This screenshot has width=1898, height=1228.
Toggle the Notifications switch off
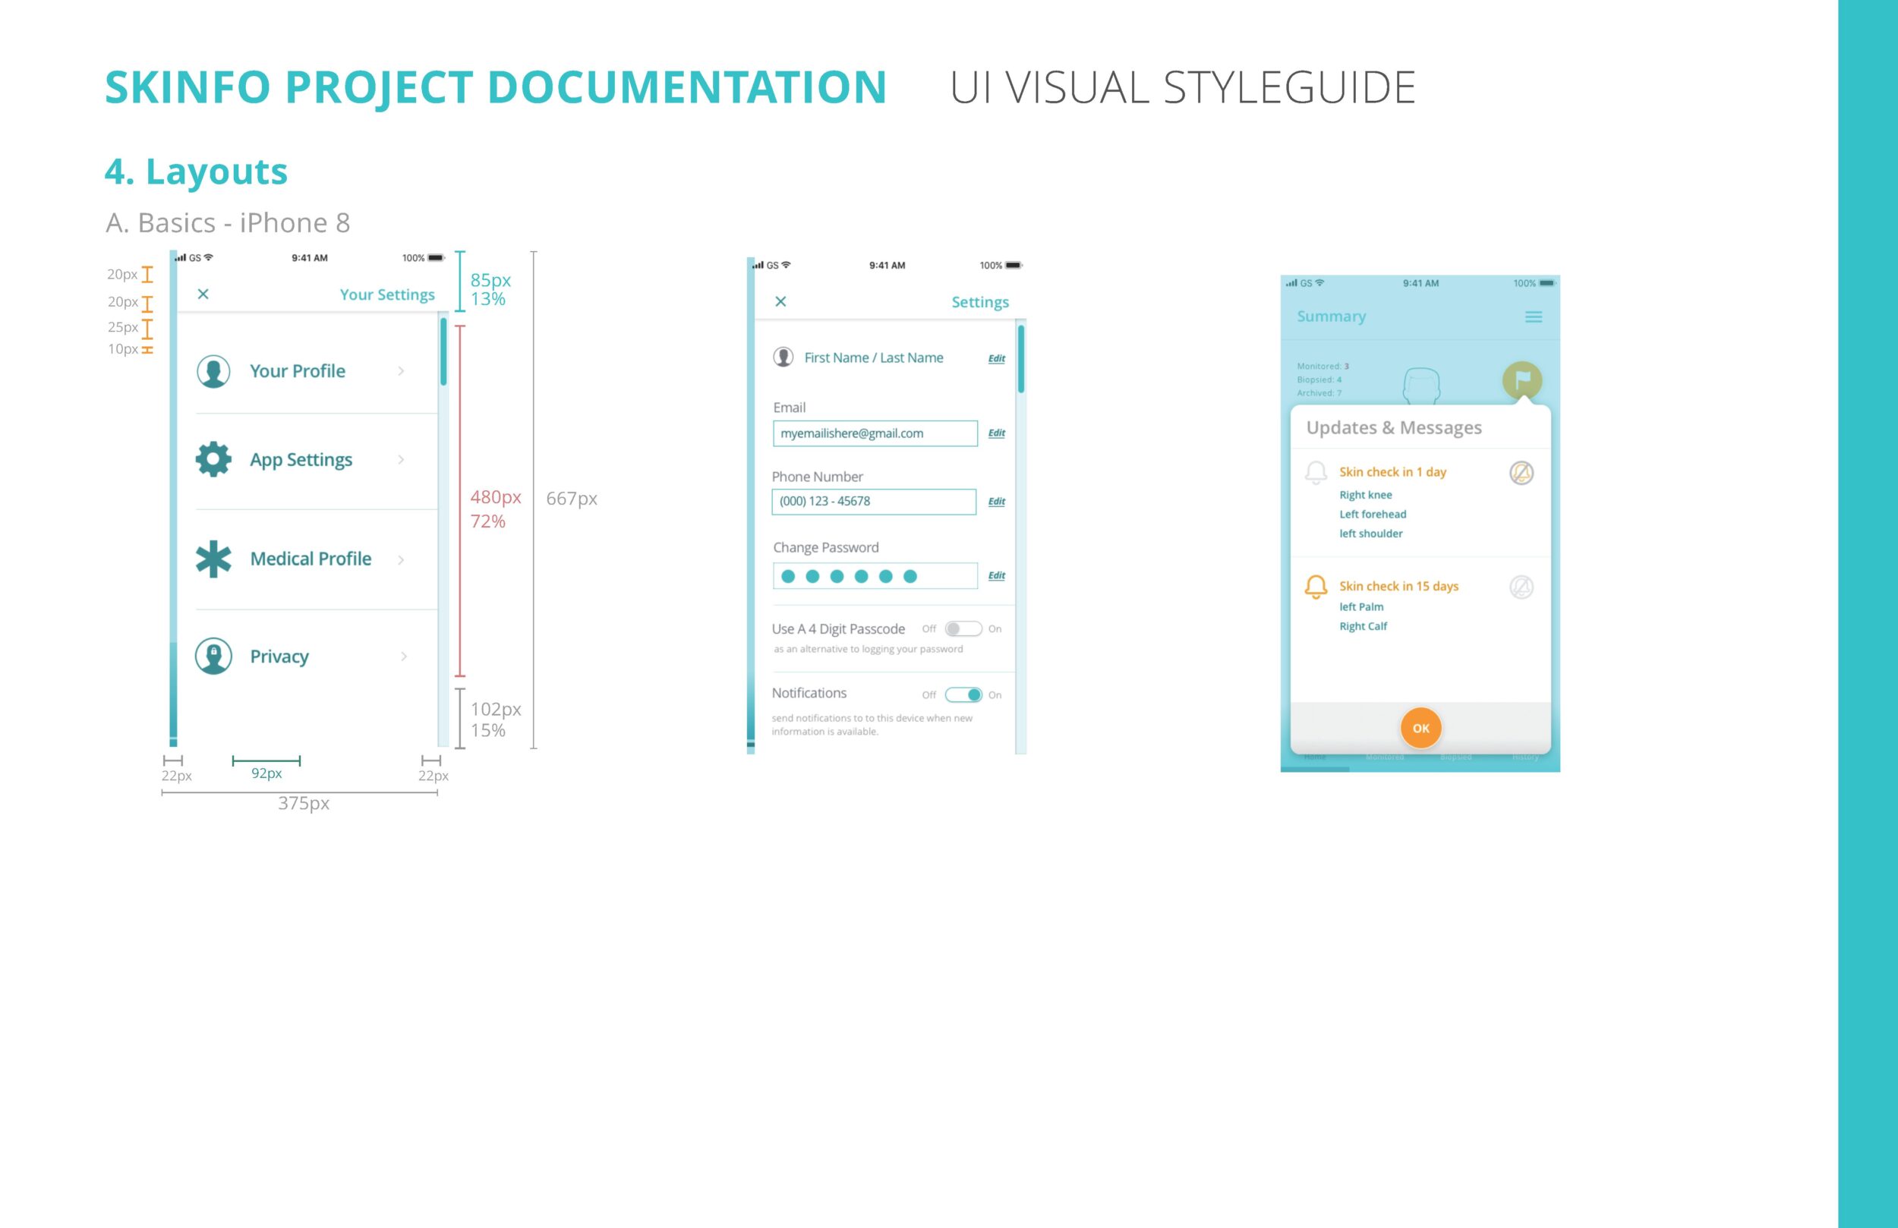click(963, 695)
